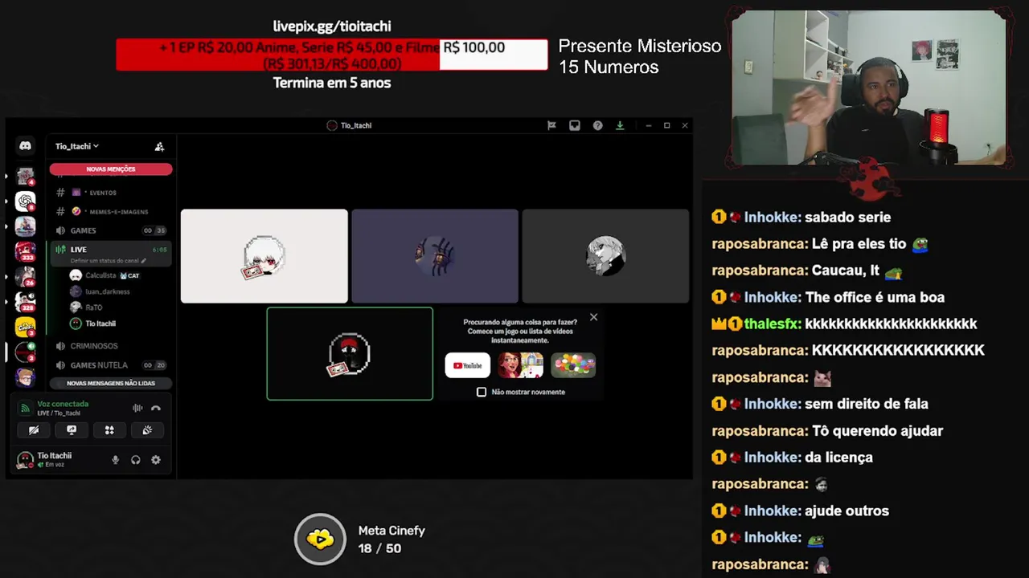Open the server icon with badge 333
This screenshot has height=578, width=1029.
25,251
